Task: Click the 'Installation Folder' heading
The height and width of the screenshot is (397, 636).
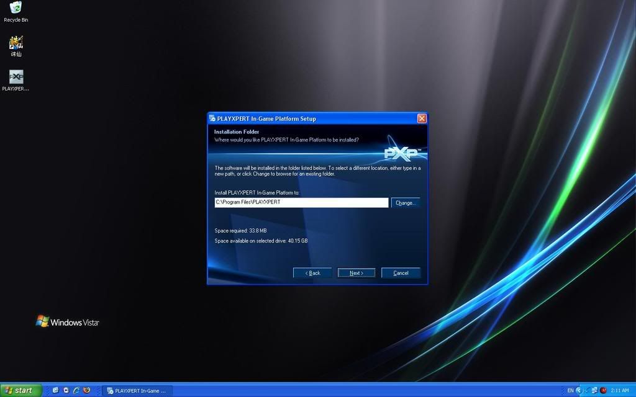Action: pyautogui.click(x=237, y=132)
